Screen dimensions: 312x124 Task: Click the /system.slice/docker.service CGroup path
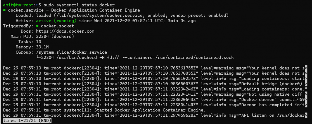click(x=71, y=52)
